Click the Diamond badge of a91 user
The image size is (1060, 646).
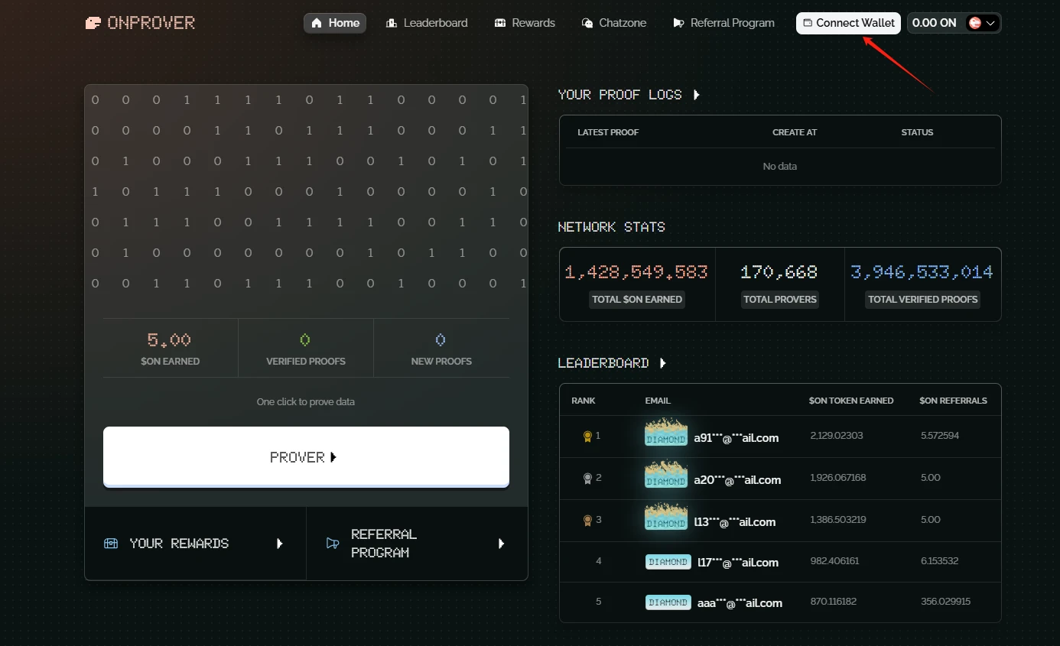pos(666,433)
